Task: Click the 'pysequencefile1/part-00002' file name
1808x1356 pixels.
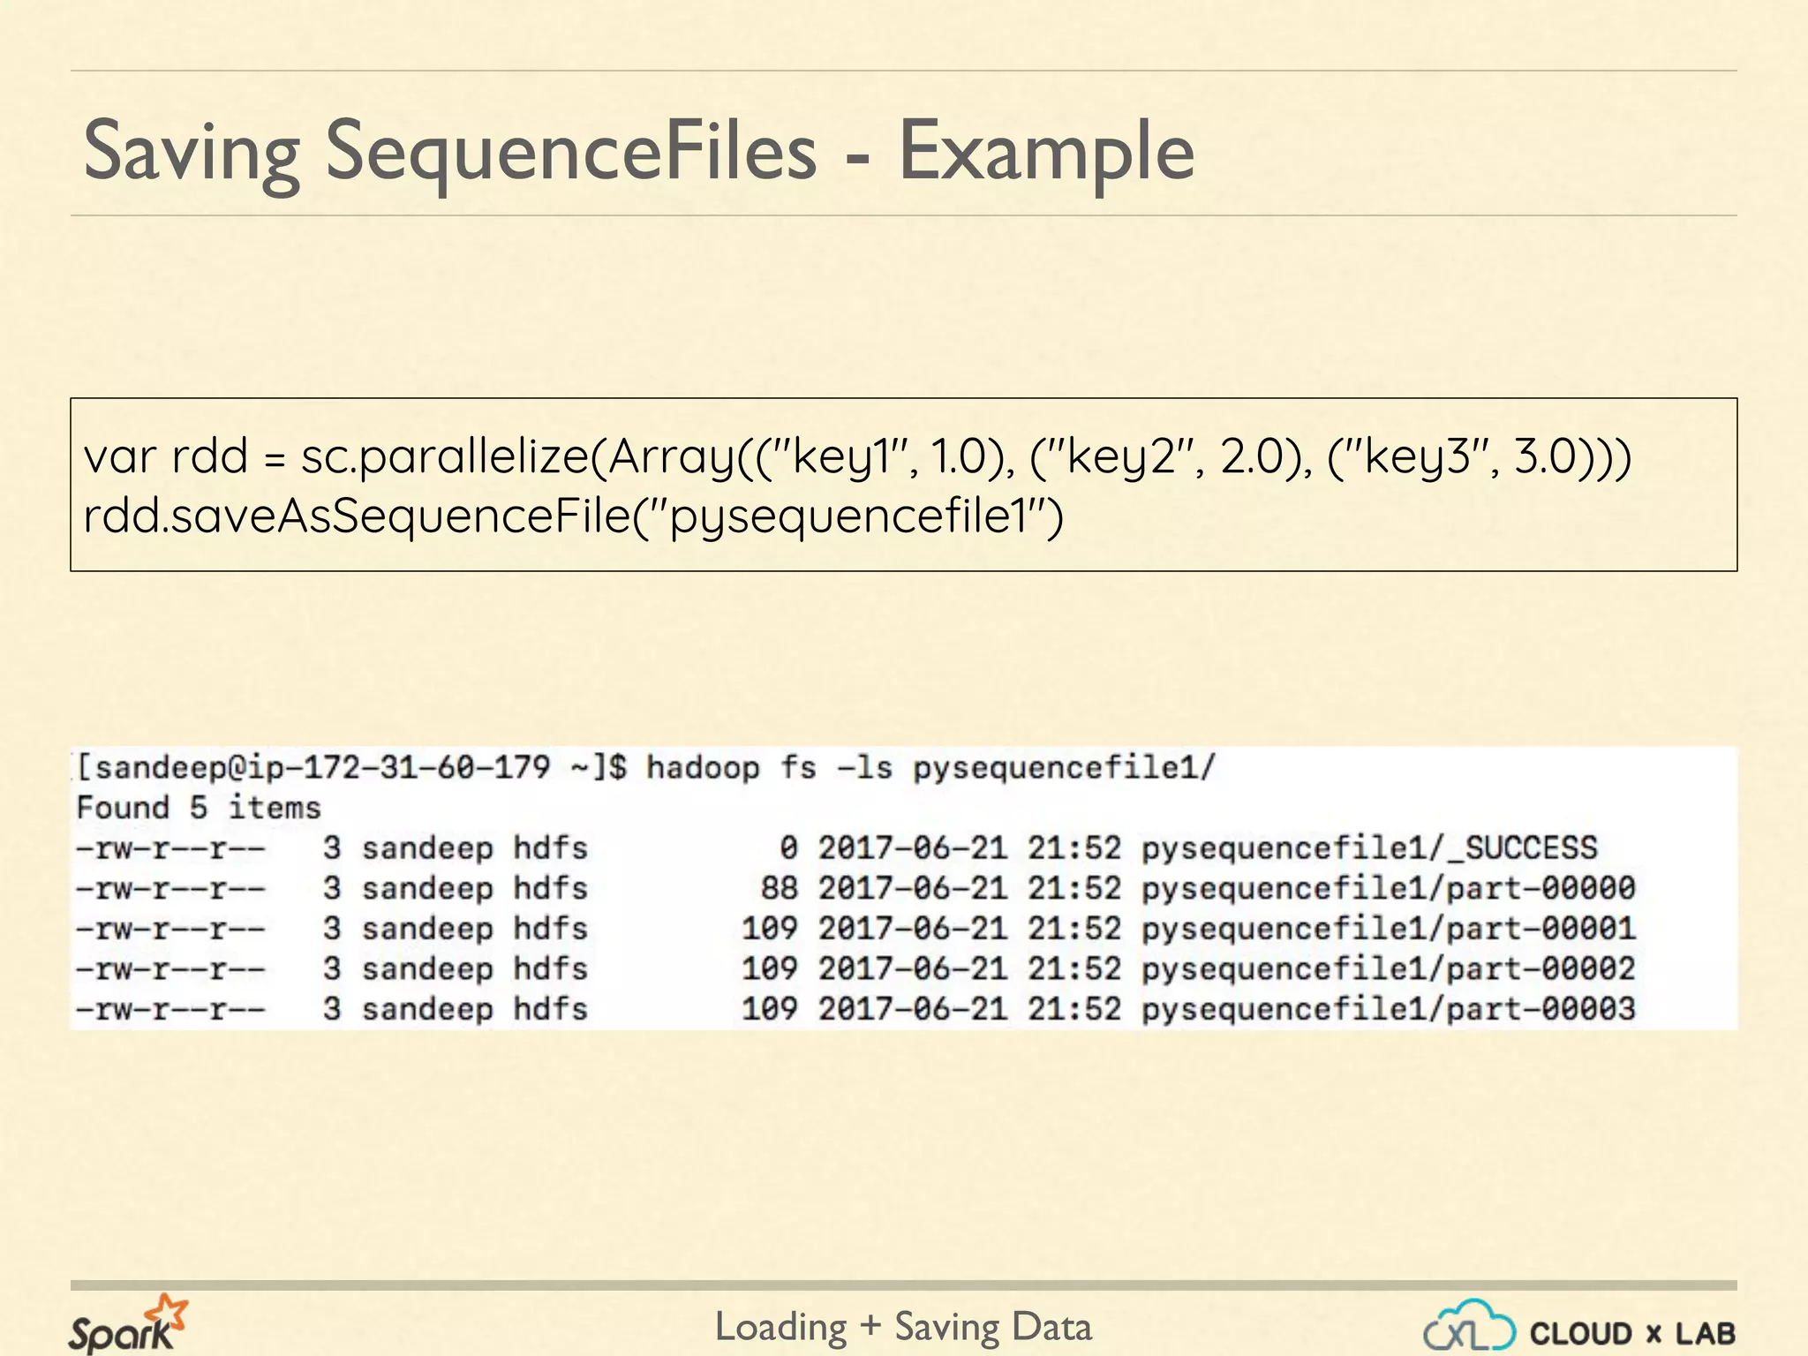Action: (1389, 969)
